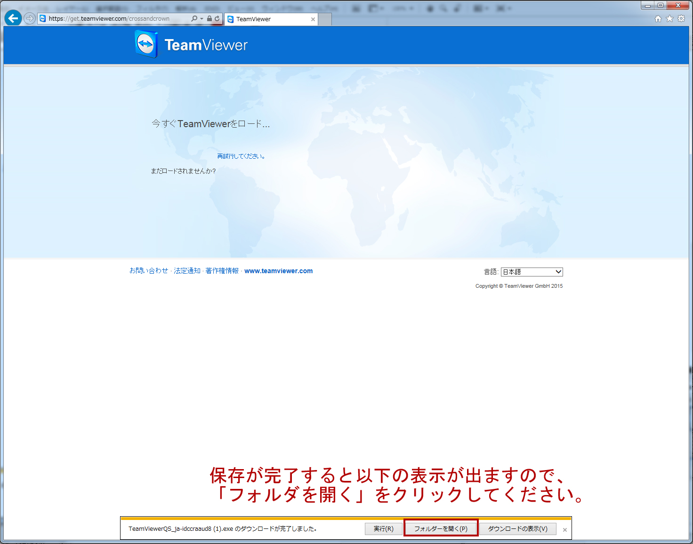693x544 pixels.
Task: Click the 再試行してください link
Action: click(x=241, y=156)
